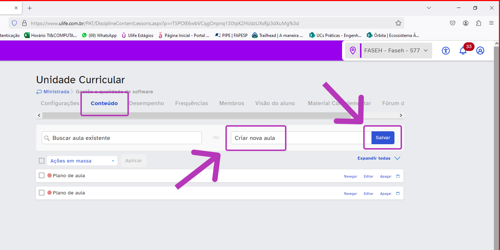Open the Ações em massa dropdown
The height and width of the screenshot is (250, 500).
click(82, 161)
